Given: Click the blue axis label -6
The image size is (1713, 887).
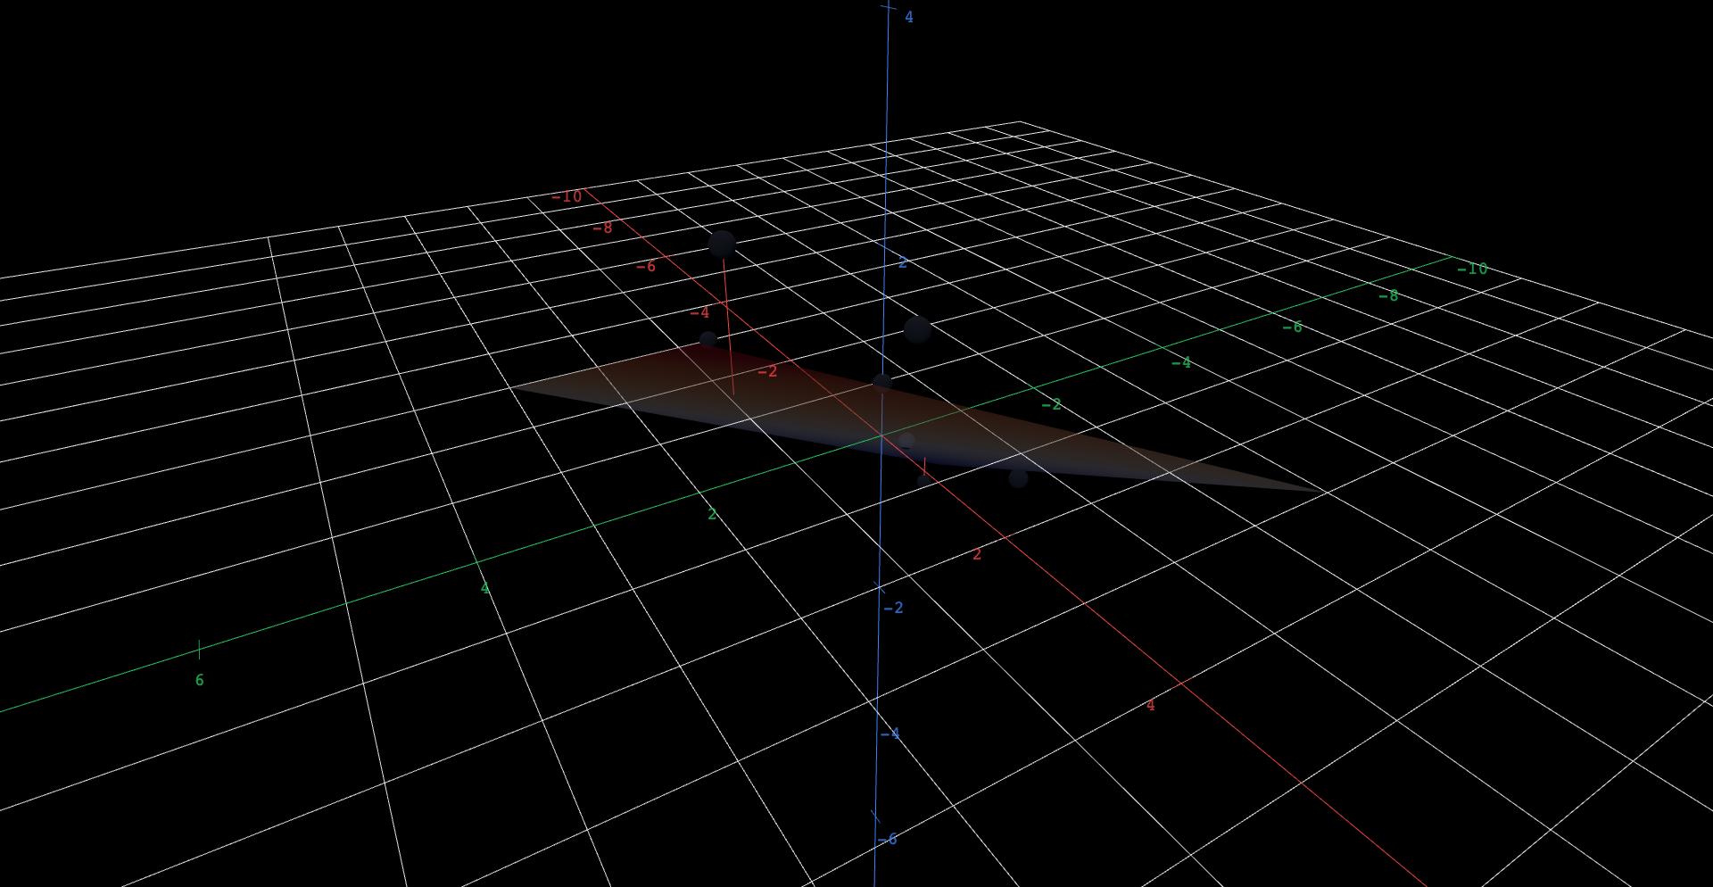Looking at the screenshot, I should point(887,839).
